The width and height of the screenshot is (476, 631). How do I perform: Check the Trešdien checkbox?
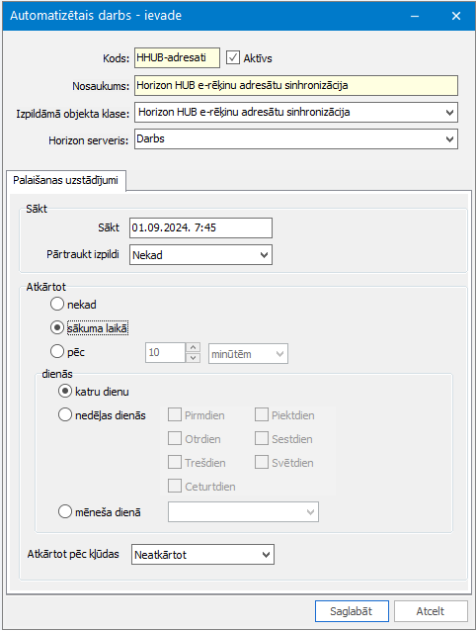[175, 462]
